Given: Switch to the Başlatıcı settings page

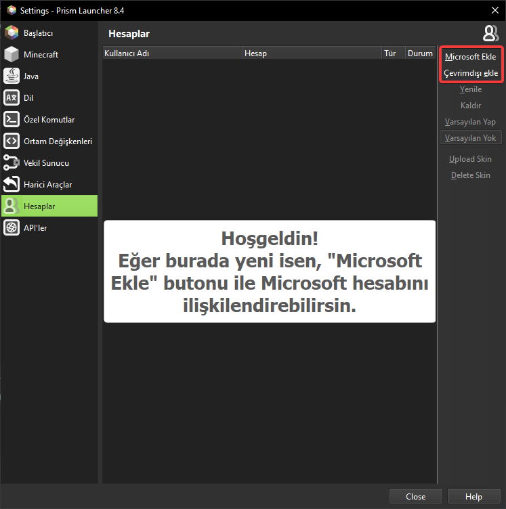Looking at the screenshot, I should tap(39, 33).
